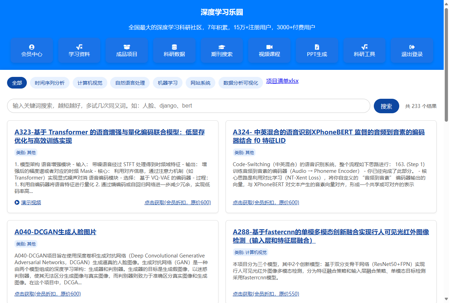Open project A040-DCGAN生成人脸图片
449x303 pixels.
pos(55,232)
